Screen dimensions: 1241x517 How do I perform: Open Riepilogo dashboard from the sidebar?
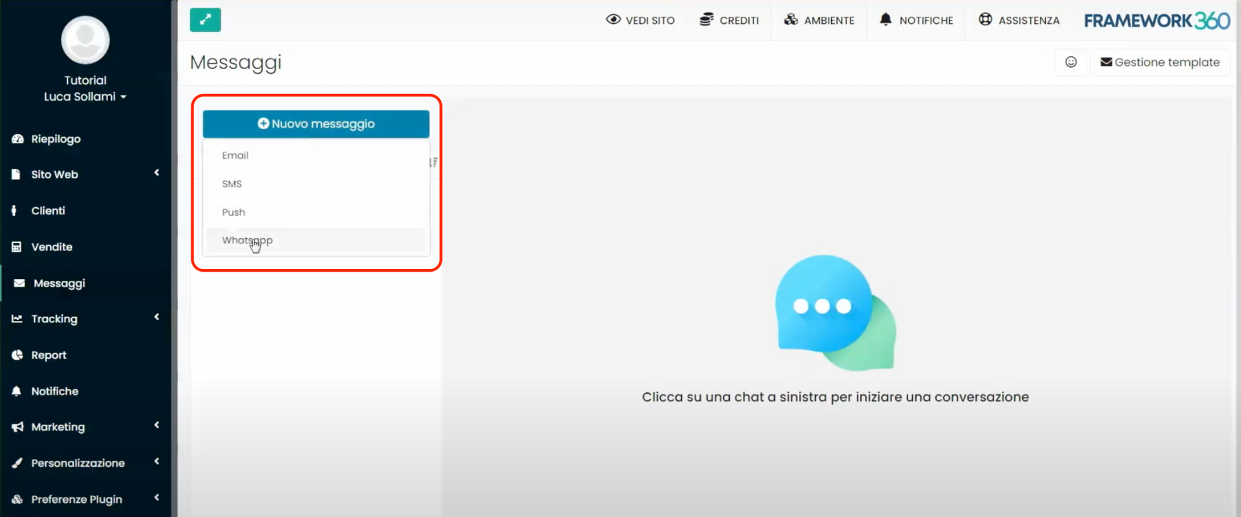(x=56, y=139)
